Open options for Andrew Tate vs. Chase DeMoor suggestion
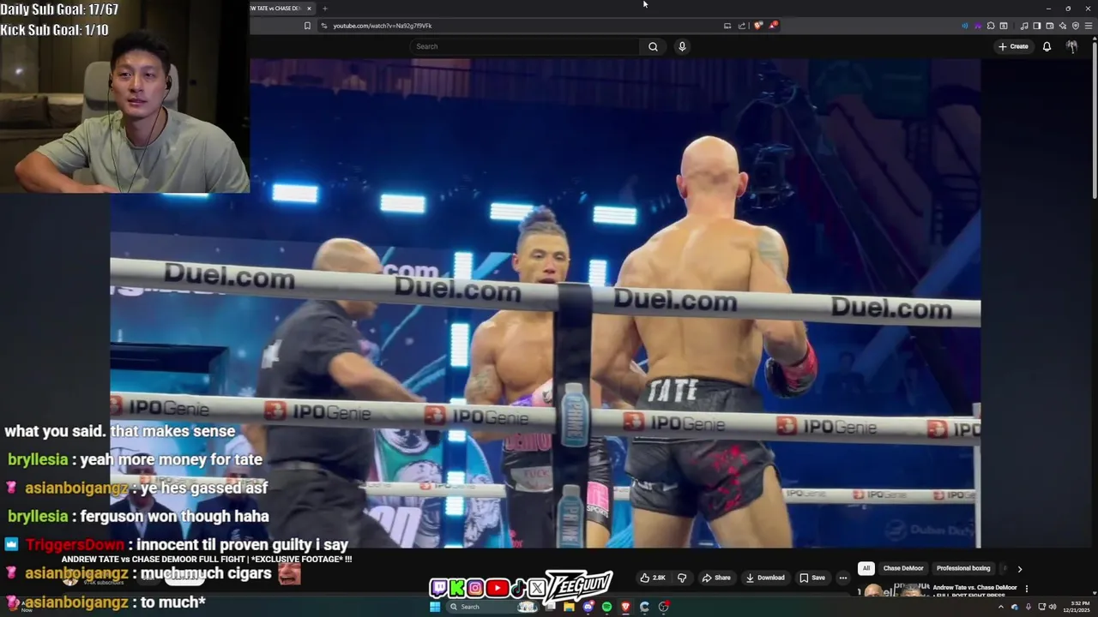This screenshot has height=617, width=1098. 1027,589
